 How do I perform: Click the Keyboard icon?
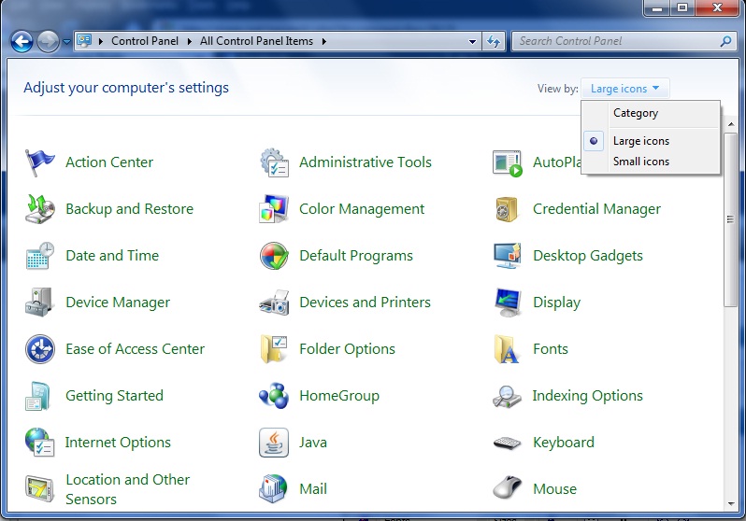point(508,444)
